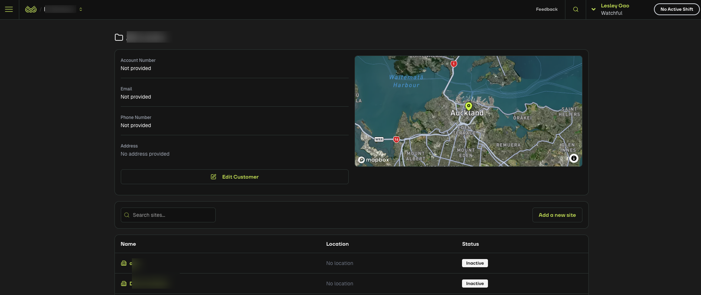
Task: Click the first site row building icon
Action: pos(124,263)
